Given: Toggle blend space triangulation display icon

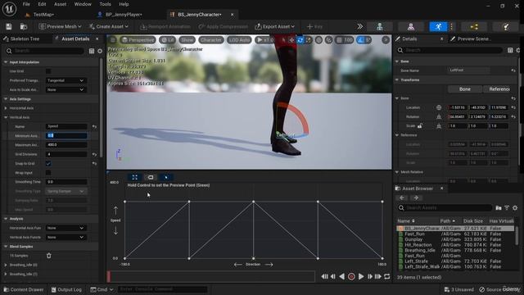Looking at the screenshot, I should 165,177.
